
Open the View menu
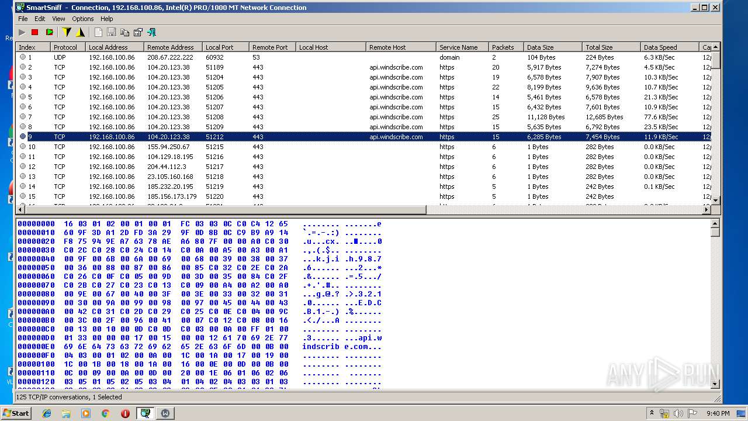[58, 19]
